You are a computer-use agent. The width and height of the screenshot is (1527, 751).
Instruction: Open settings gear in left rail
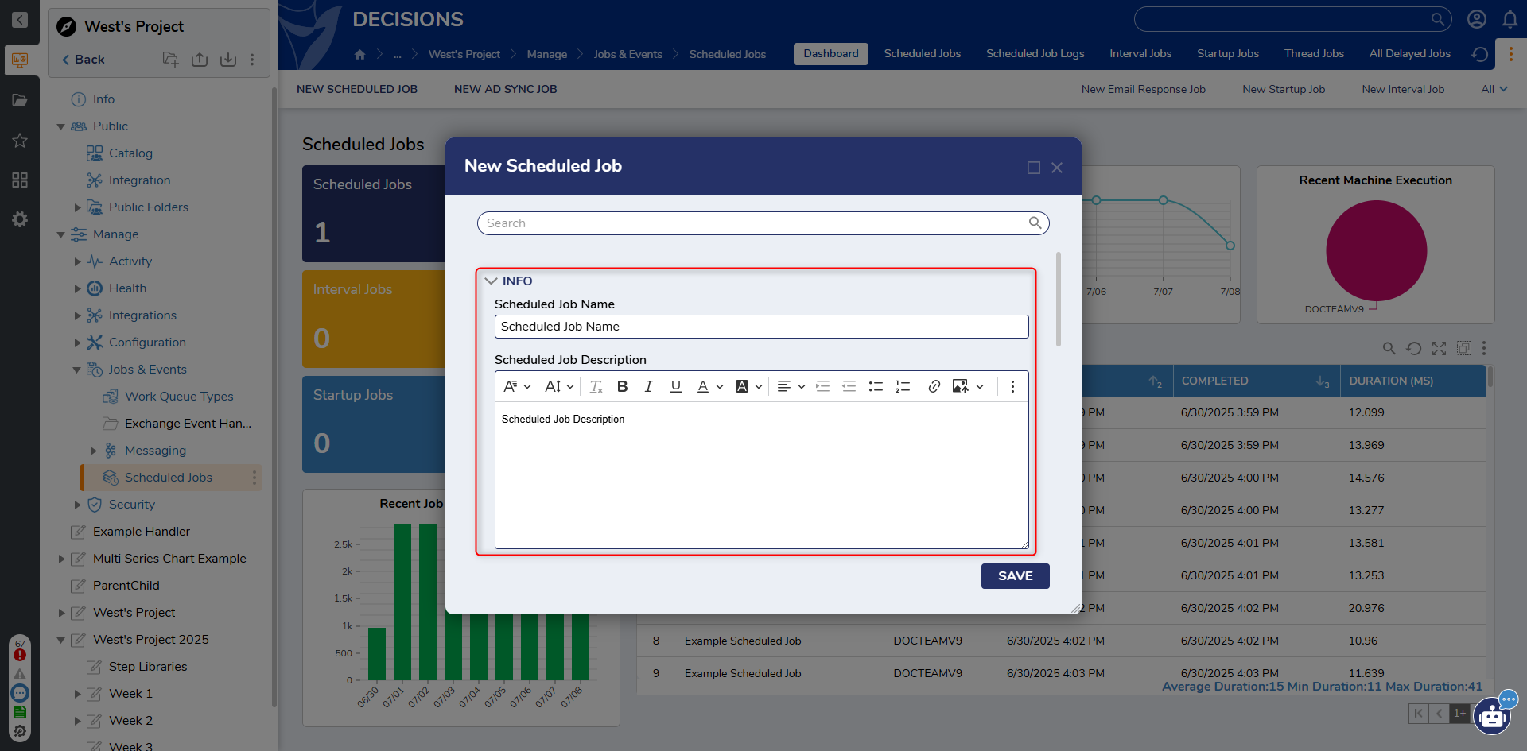pos(20,219)
